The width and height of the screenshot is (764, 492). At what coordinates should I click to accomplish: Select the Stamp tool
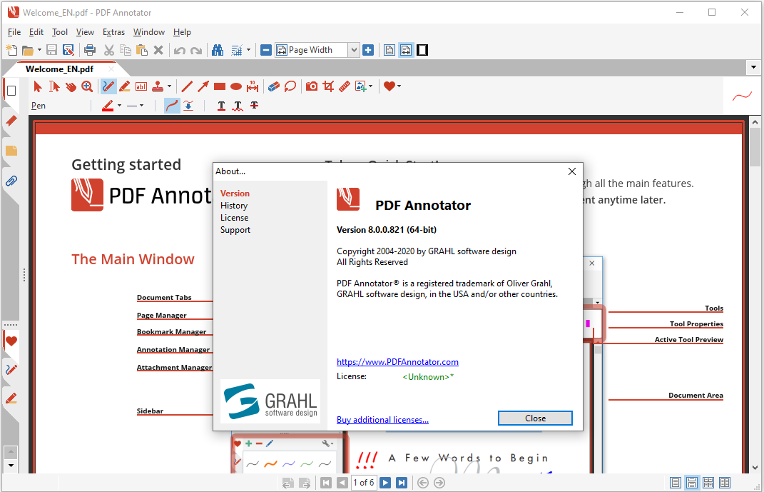158,87
